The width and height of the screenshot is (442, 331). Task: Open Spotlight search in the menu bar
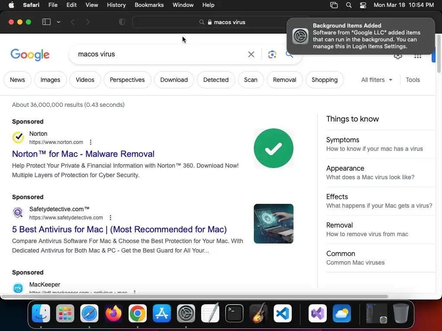tap(349, 5)
